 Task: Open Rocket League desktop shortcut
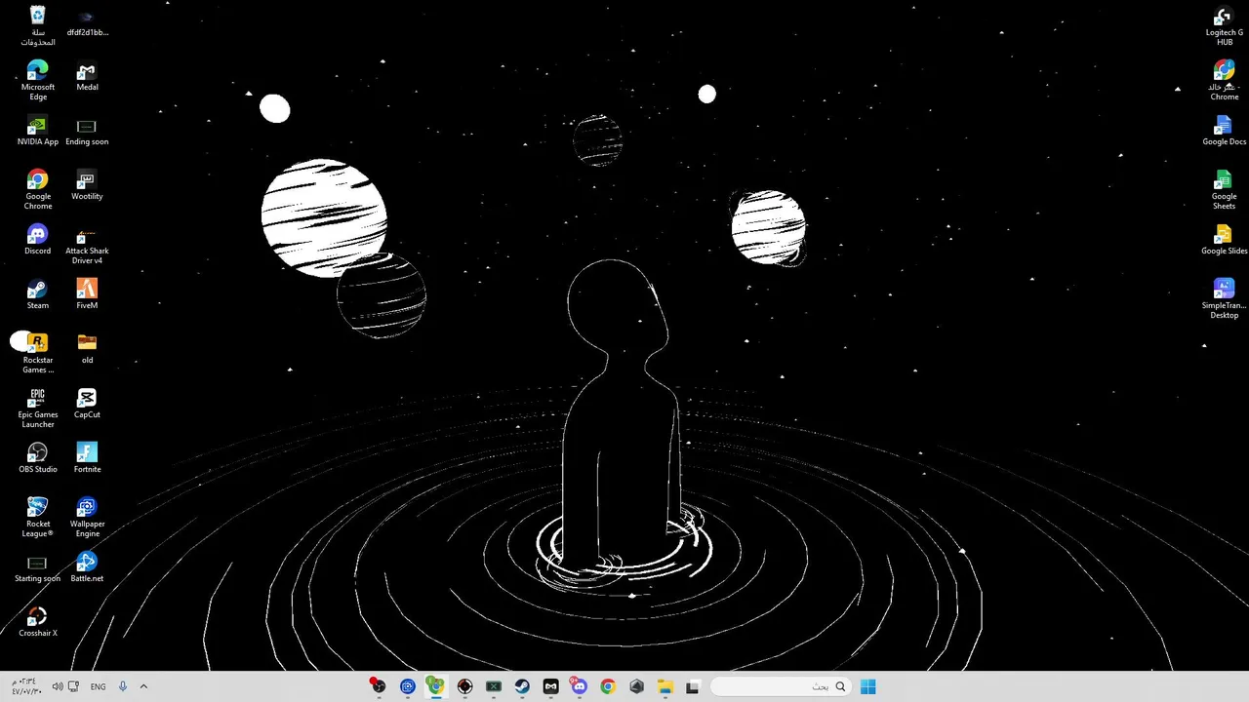[37, 518]
